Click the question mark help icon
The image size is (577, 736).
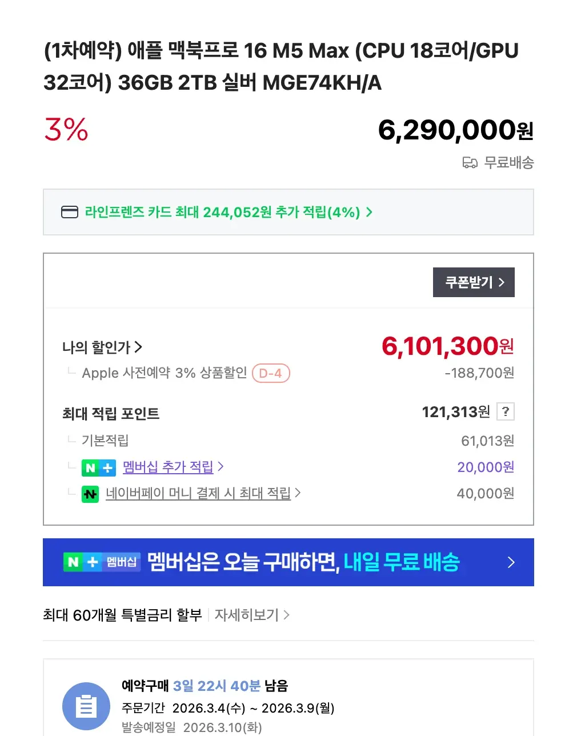click(x=506, y=411)
